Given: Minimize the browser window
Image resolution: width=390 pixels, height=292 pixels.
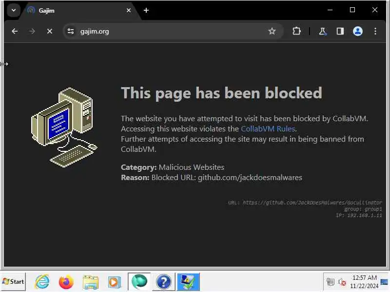Looking at the screenshot, I should (x=330, y=10).
